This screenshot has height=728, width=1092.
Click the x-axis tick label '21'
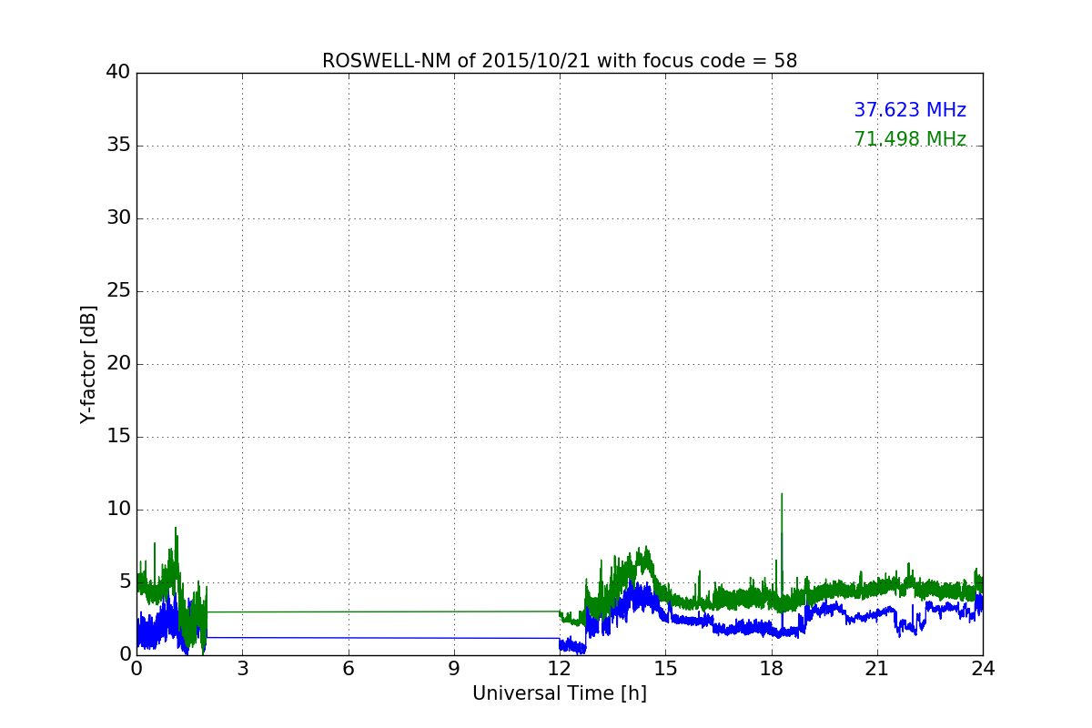pos(877,669)
